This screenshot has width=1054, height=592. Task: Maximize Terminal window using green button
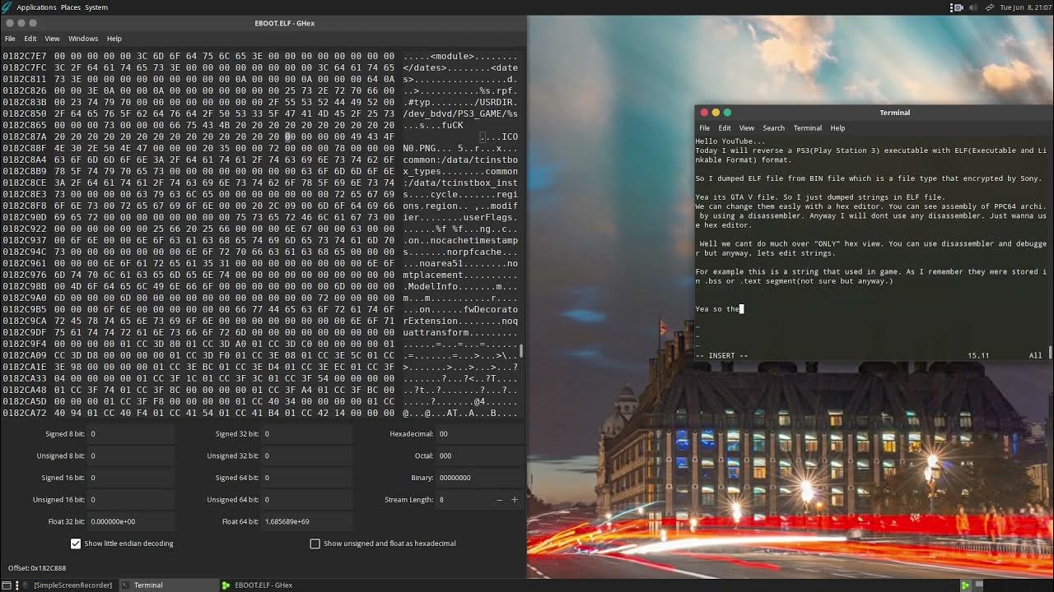coord(726,113)
